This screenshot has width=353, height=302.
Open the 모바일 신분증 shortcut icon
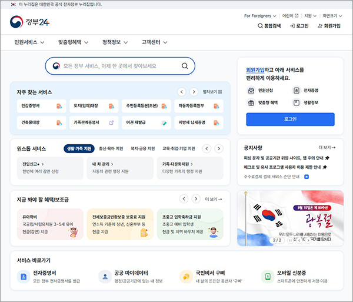click(268, 277)
